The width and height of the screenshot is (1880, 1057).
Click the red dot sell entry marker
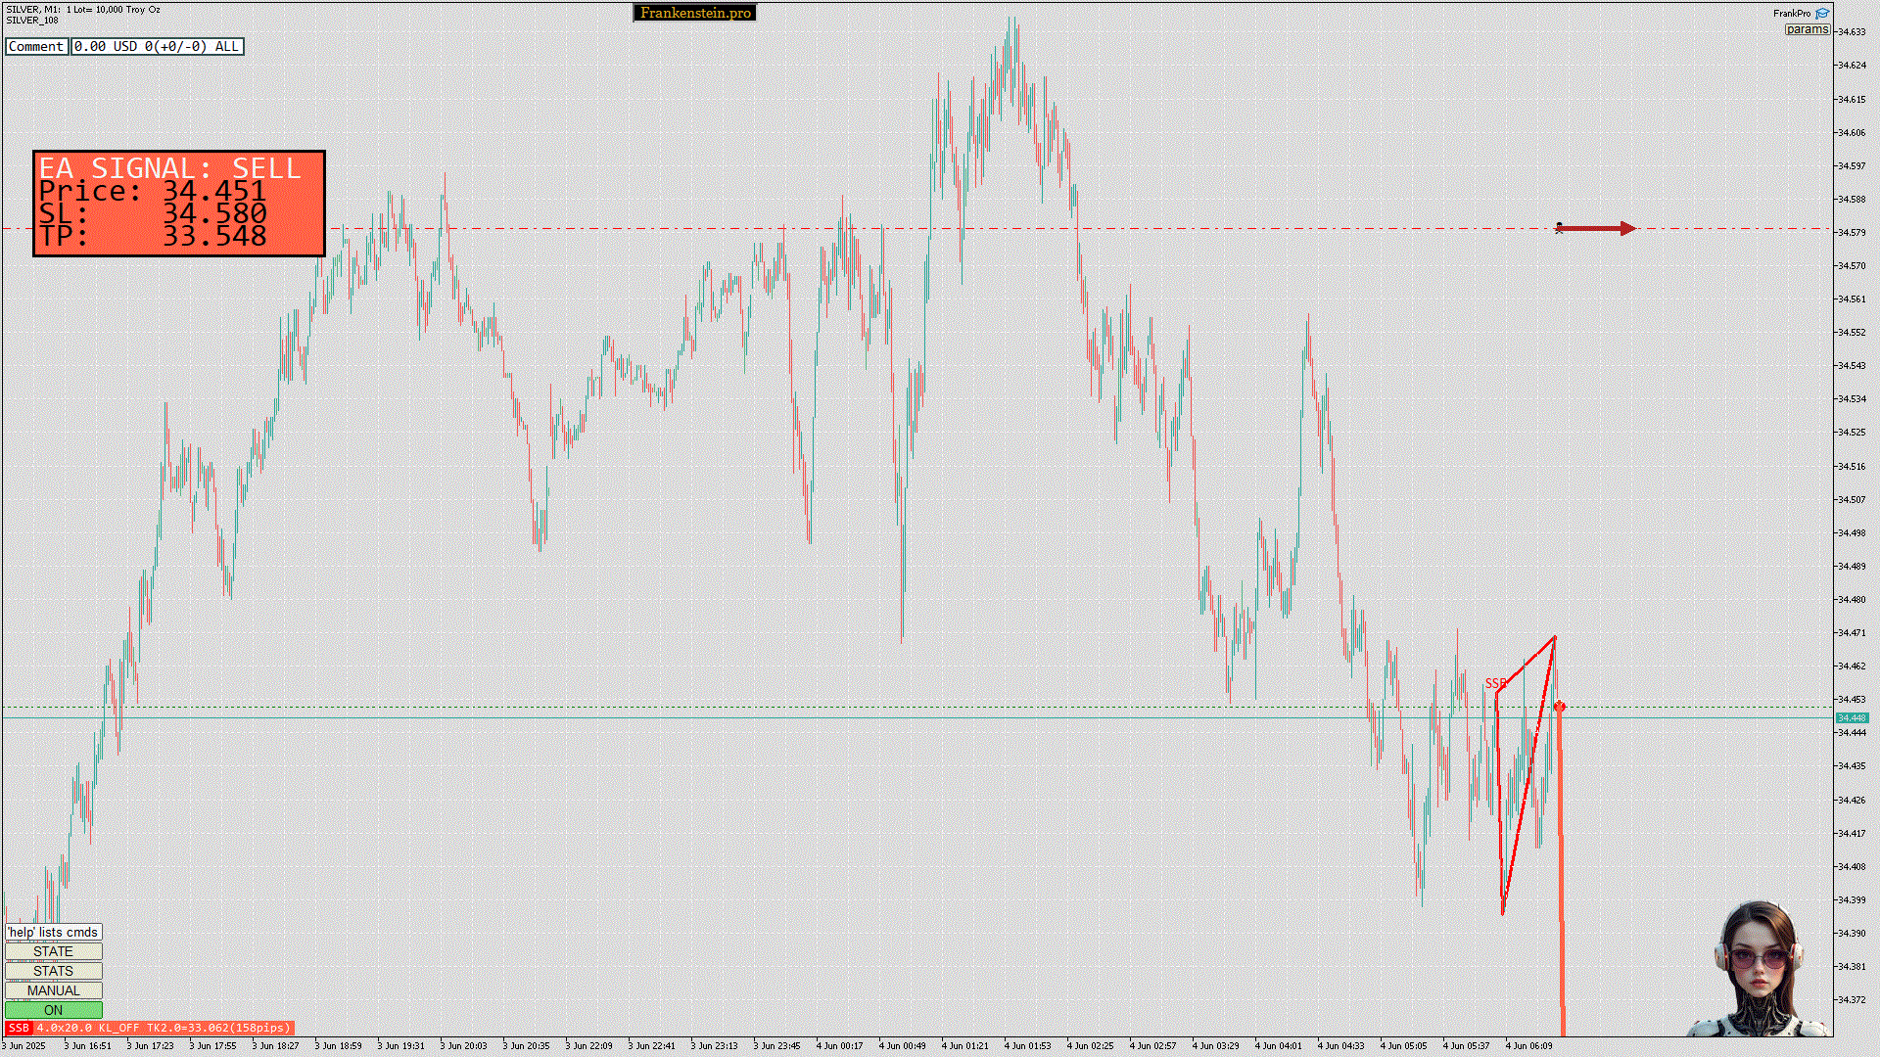click(1560, 706)
